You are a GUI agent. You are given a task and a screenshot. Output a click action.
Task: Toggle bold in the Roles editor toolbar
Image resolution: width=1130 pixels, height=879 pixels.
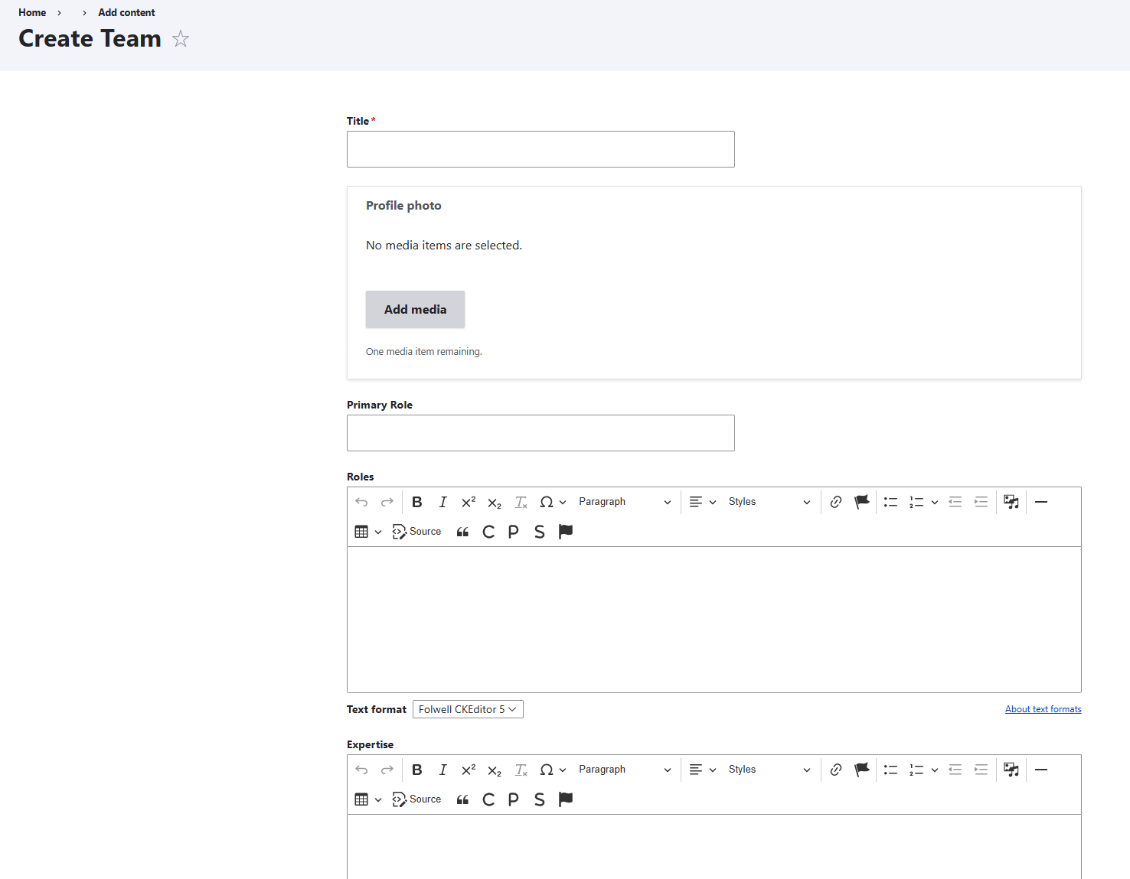point(417,502)
